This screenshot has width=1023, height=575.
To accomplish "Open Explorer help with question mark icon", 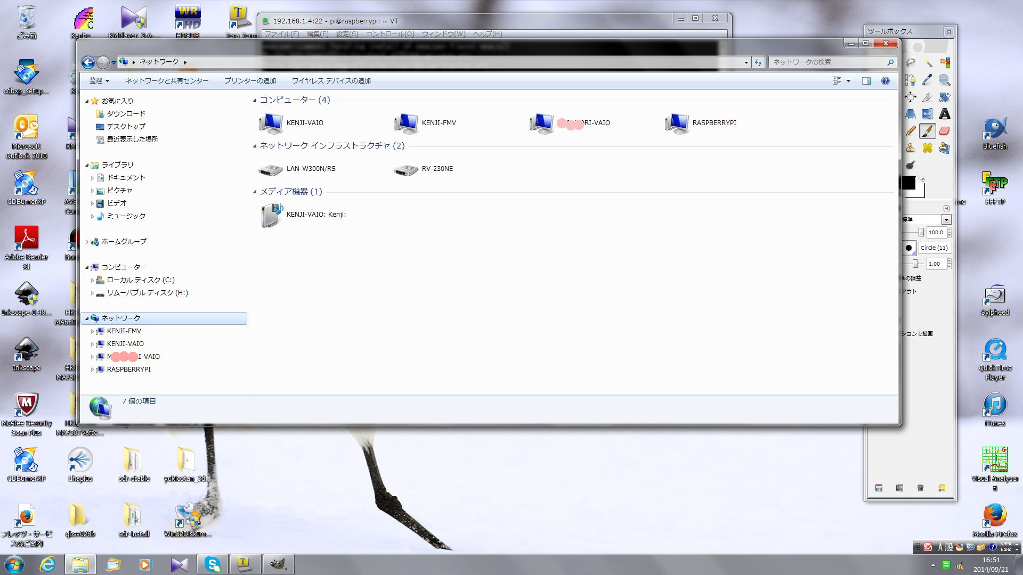I will (885, 81).
